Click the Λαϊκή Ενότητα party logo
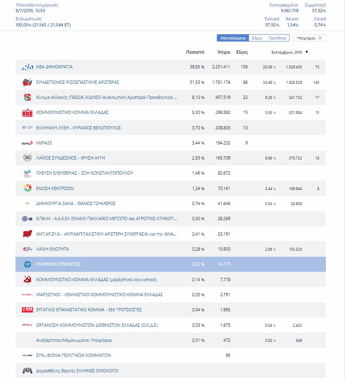 pos(27,249)
